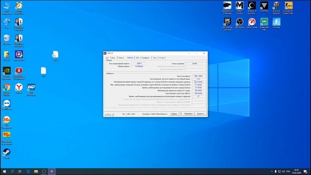Open Resident Evil 2 Remake shortcut
Image resolution: width=311 pixels, height=175 pixels.
(227, 8)
